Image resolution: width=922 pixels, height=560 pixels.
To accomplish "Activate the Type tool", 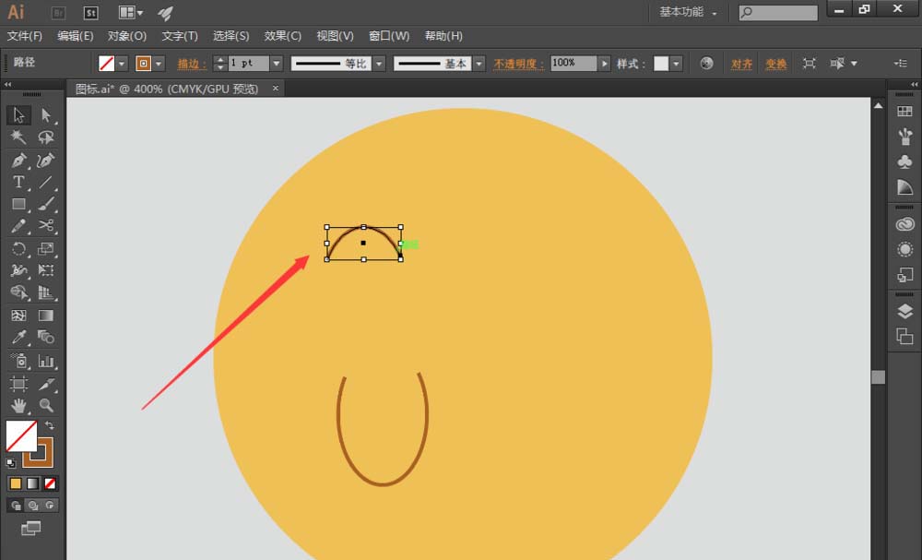I will coord(18,183).
